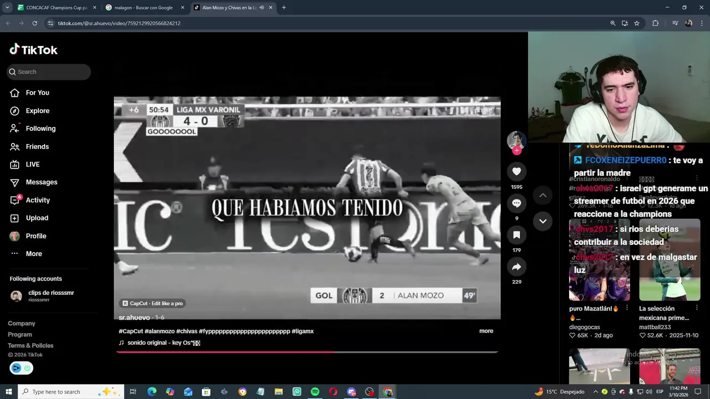Switch to malagon Google search tab
Screen dimensions: 710x399
[145, 8]
